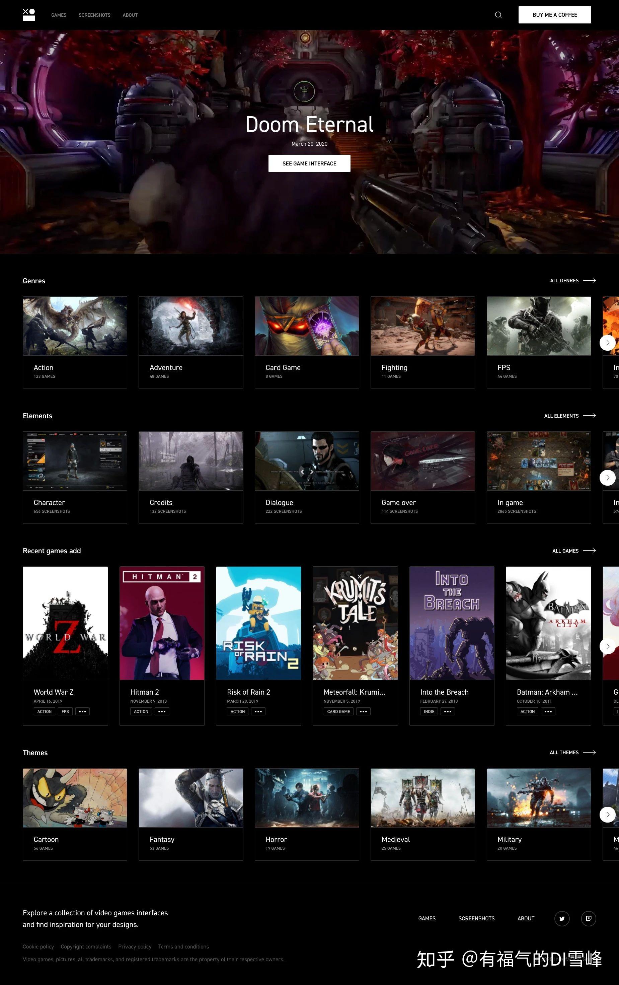
Task: Click the site logo in the header
Action: [28, 15]
